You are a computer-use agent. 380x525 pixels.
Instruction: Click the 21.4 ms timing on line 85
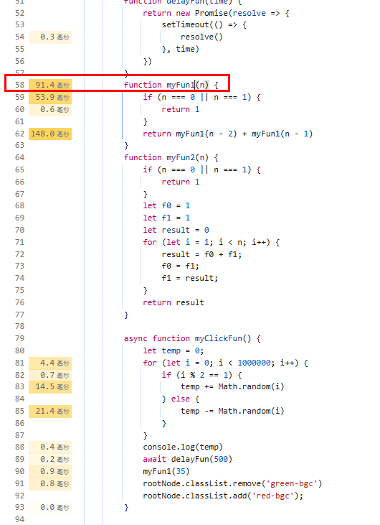[50, 411]
